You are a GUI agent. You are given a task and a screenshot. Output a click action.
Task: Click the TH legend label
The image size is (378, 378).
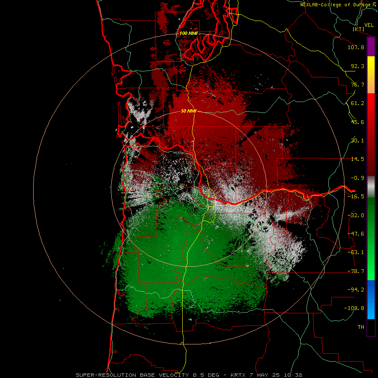click(361, 327)
